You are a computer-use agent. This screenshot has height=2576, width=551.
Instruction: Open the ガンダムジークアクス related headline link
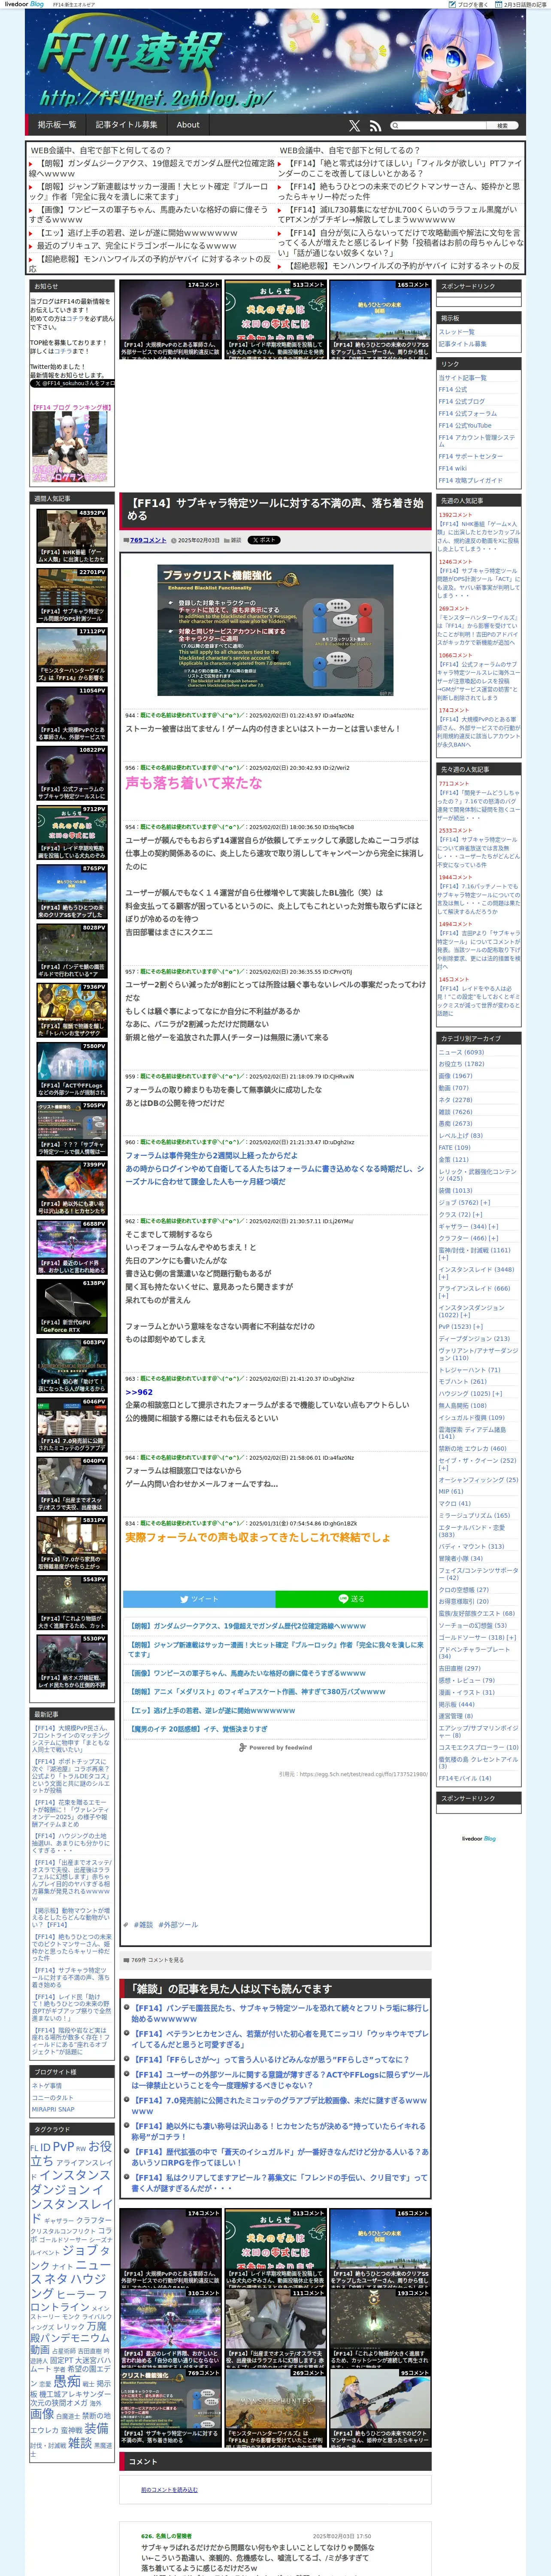click(247, 1626)
